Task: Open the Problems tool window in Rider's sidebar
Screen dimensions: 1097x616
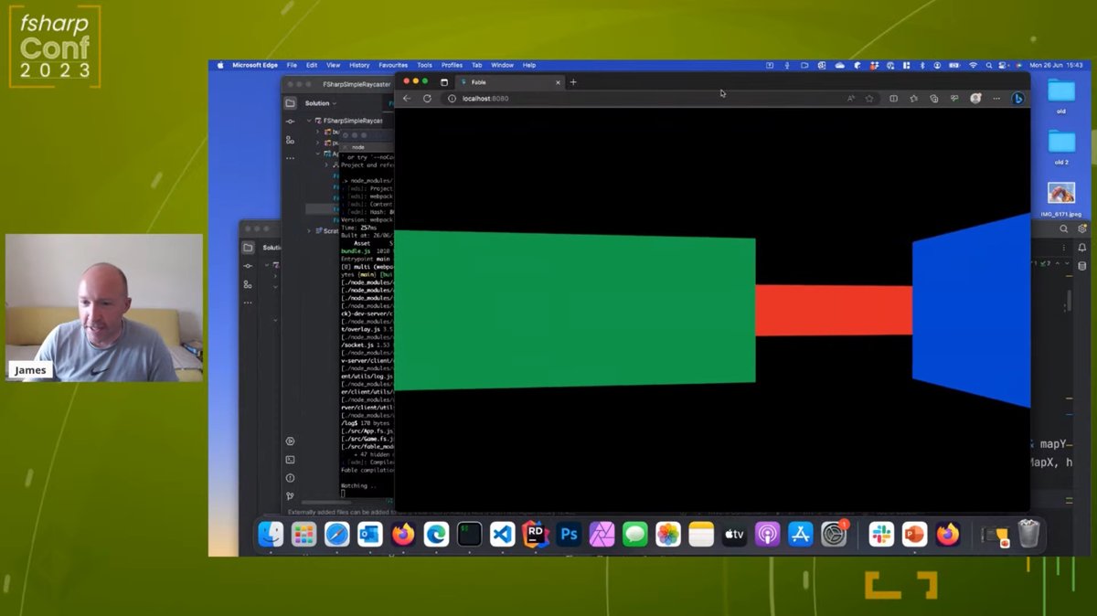Action: (290, 477)
